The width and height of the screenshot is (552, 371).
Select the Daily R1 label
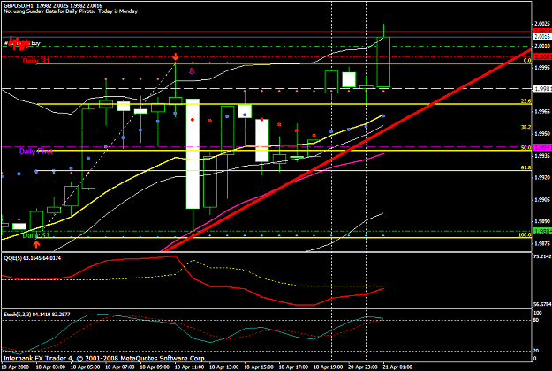click(x=36, y=61)
